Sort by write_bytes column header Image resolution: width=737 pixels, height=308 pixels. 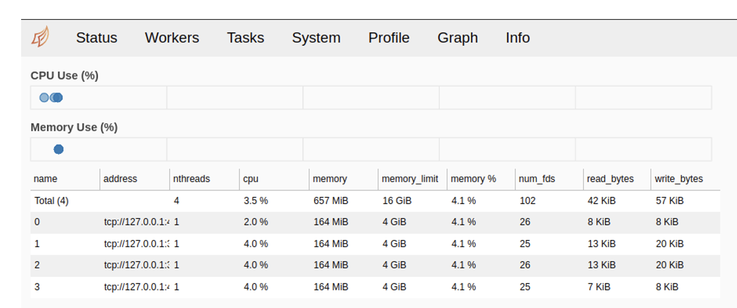pyautogui.click(x=679, y=179)
